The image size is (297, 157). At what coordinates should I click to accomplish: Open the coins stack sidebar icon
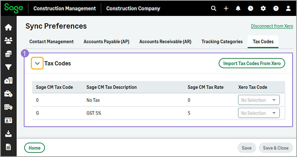pyautogui.click(x=8, y=54)
